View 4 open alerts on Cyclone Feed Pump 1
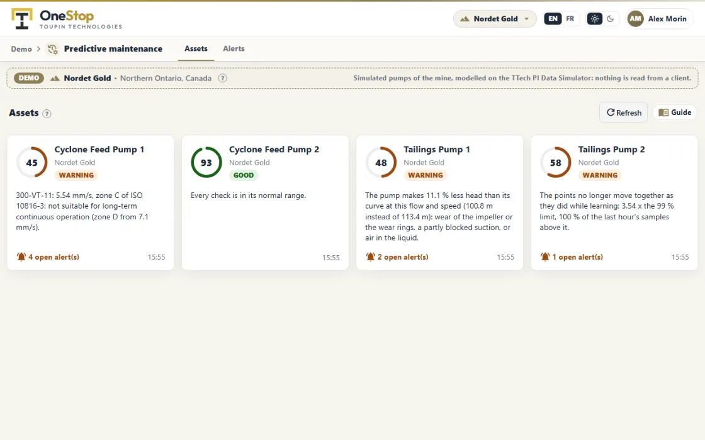This screenshot has height=440, width=705. coord(48,257)
